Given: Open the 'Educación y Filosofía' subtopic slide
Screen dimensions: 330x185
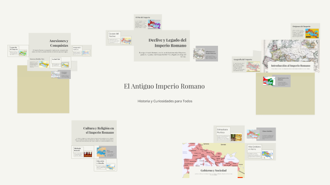Looking at the screenshot, I should tap(105, 165).
